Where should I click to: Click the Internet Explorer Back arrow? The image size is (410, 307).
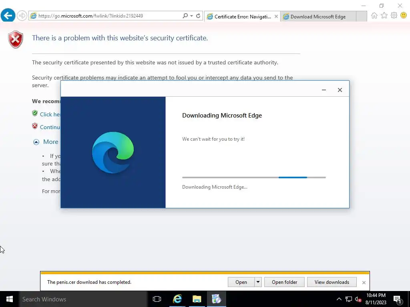8,16
